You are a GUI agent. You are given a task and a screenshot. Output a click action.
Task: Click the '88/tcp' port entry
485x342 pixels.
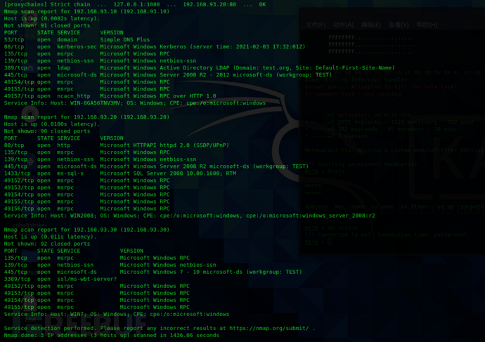(14, 46)
